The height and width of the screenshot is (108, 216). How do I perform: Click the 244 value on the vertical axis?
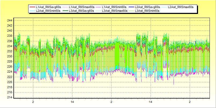coord(9,20)
